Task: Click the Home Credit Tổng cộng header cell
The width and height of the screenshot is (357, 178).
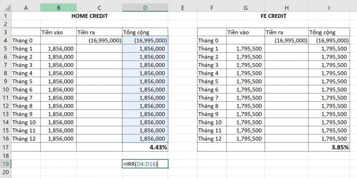Action: click(145, 32)
